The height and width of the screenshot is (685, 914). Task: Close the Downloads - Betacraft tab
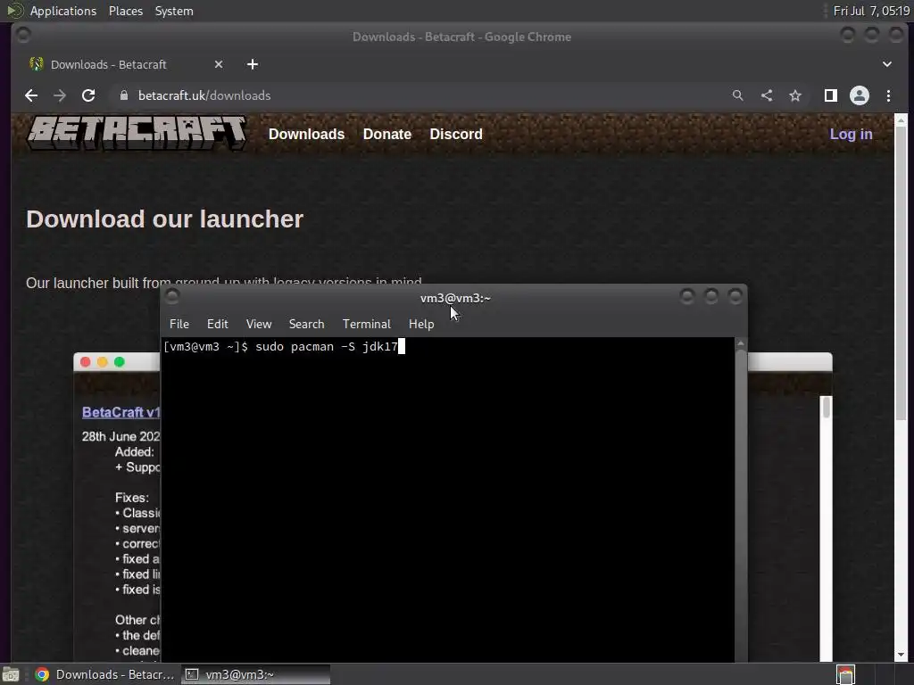click(x=219, y=64)
